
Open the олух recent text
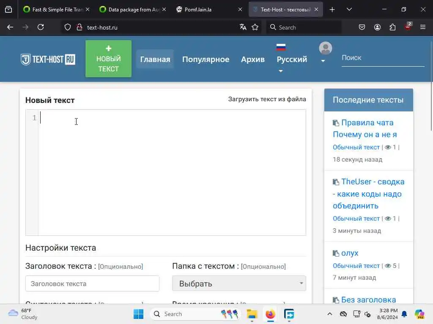[x=350, y=253]
